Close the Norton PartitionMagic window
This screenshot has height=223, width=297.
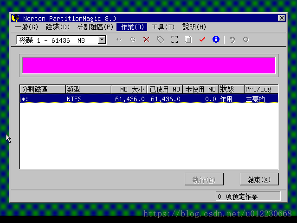282,18
